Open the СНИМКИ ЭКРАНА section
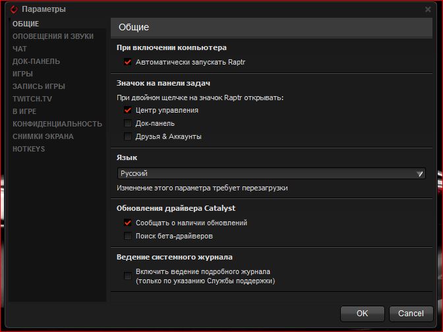The image size is (443, 332). (x=43, y=136)
